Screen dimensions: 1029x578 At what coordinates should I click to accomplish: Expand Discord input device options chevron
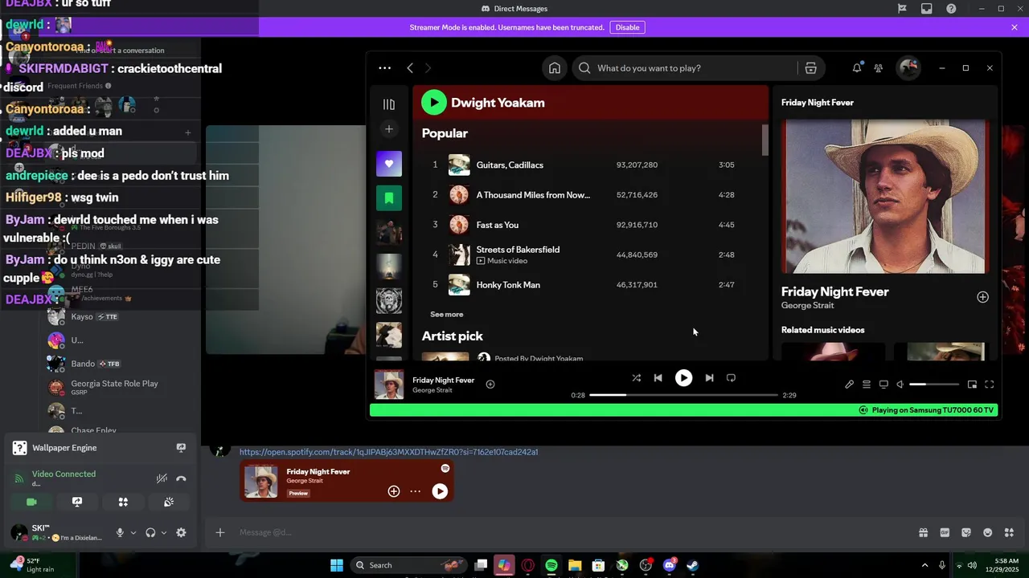click(x=133, y=532)
